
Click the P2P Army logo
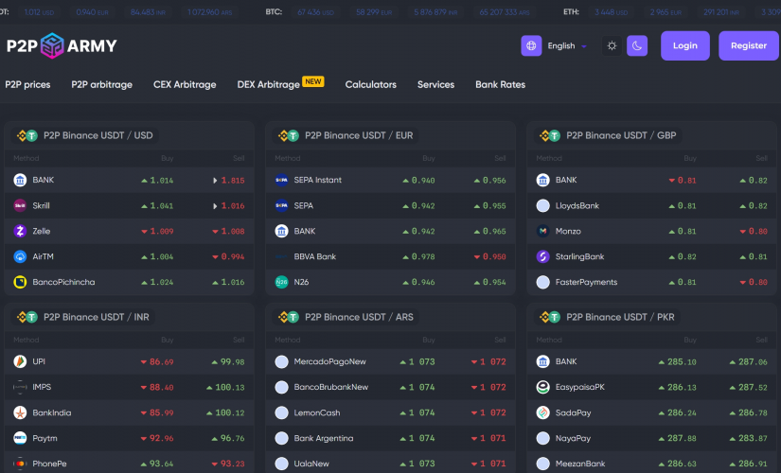62,45
